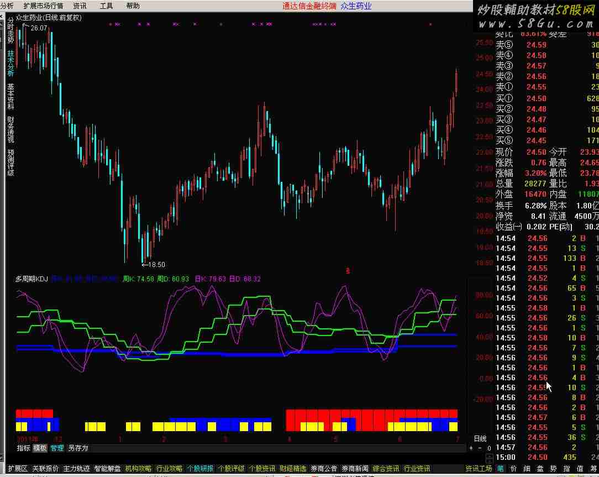Toggle the 扩展区 extension area panel

tap(17, 469)
